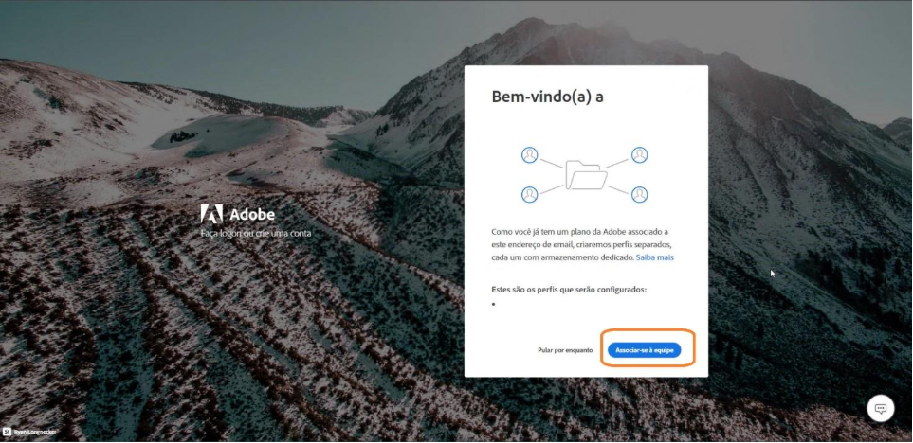Click the Adobe Stock icon beside Ryan Longnecker

(7, 432)
